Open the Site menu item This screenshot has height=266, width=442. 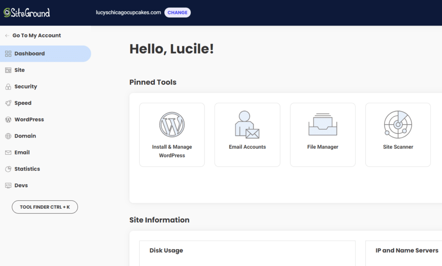coord(20,70)
